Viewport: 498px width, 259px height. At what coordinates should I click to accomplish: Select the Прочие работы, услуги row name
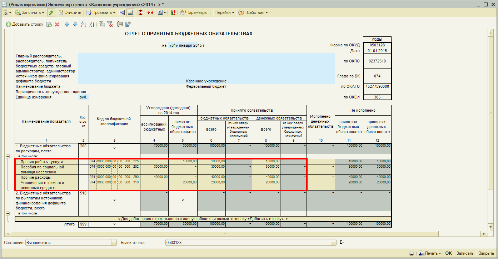point(46,162)
